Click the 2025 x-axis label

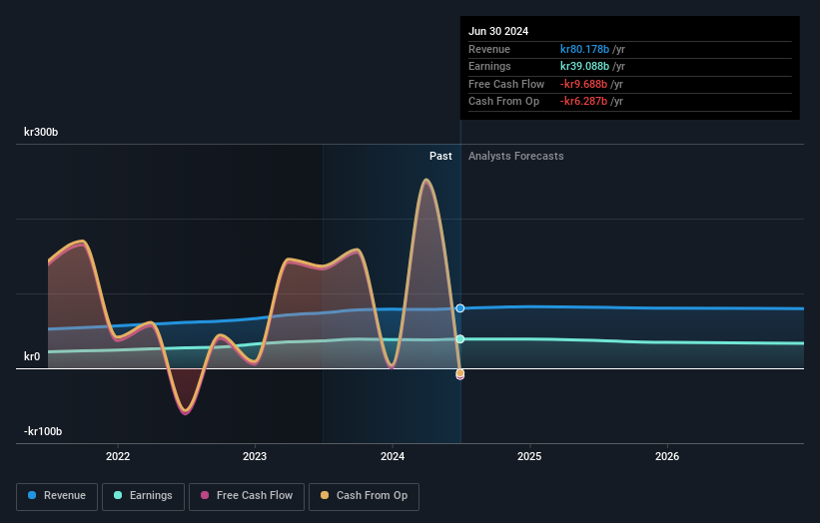[x=529, y=456]
